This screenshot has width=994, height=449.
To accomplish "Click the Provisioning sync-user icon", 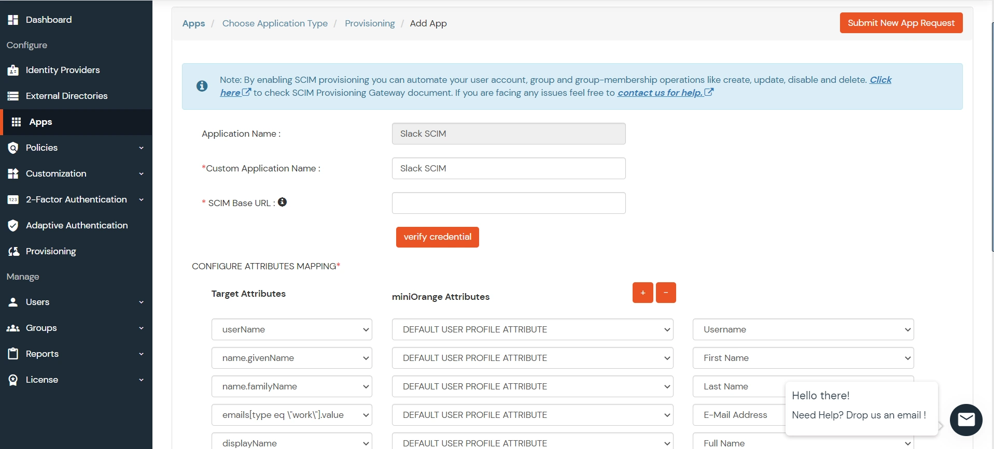I will point(13,252).
